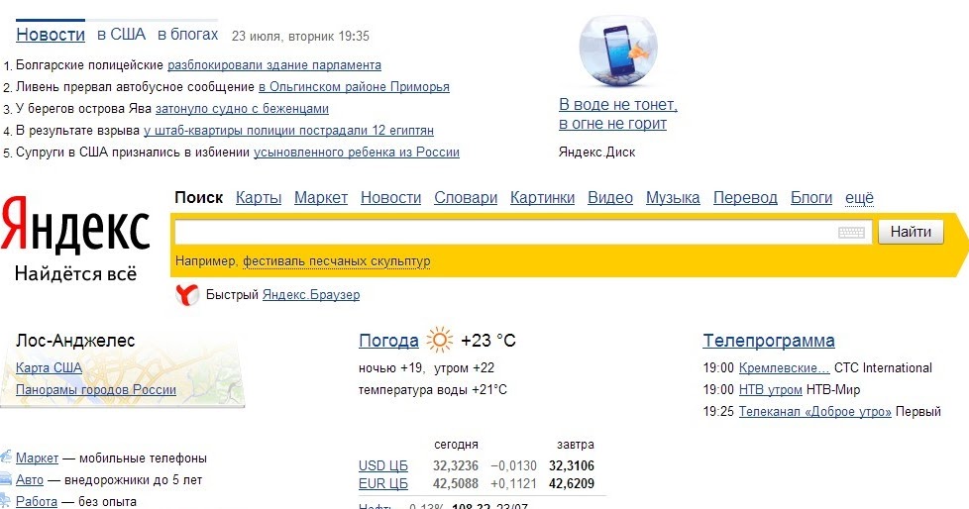Open the Перевод service tab
Viewport: 969px width, 509px height.
(x=745, y=198)
